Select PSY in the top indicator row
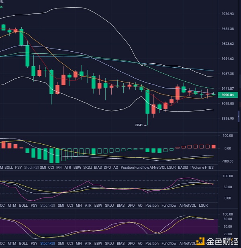 [18, 167]
